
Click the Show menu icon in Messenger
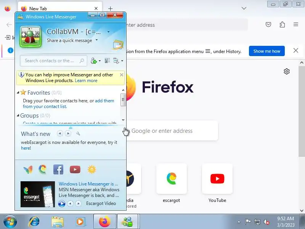point(116,61)
